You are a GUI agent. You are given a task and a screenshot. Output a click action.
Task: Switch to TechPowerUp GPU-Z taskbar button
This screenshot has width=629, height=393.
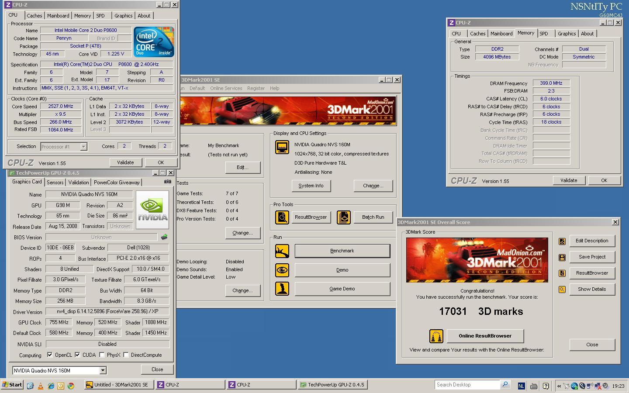(333, 385)
